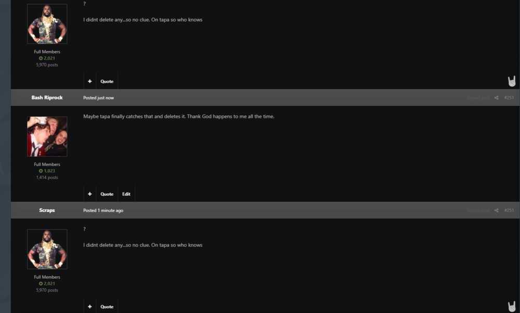Click the plus multiquote button beside Edit
This screenshot has width=520, height=313.
click(89, 194)
